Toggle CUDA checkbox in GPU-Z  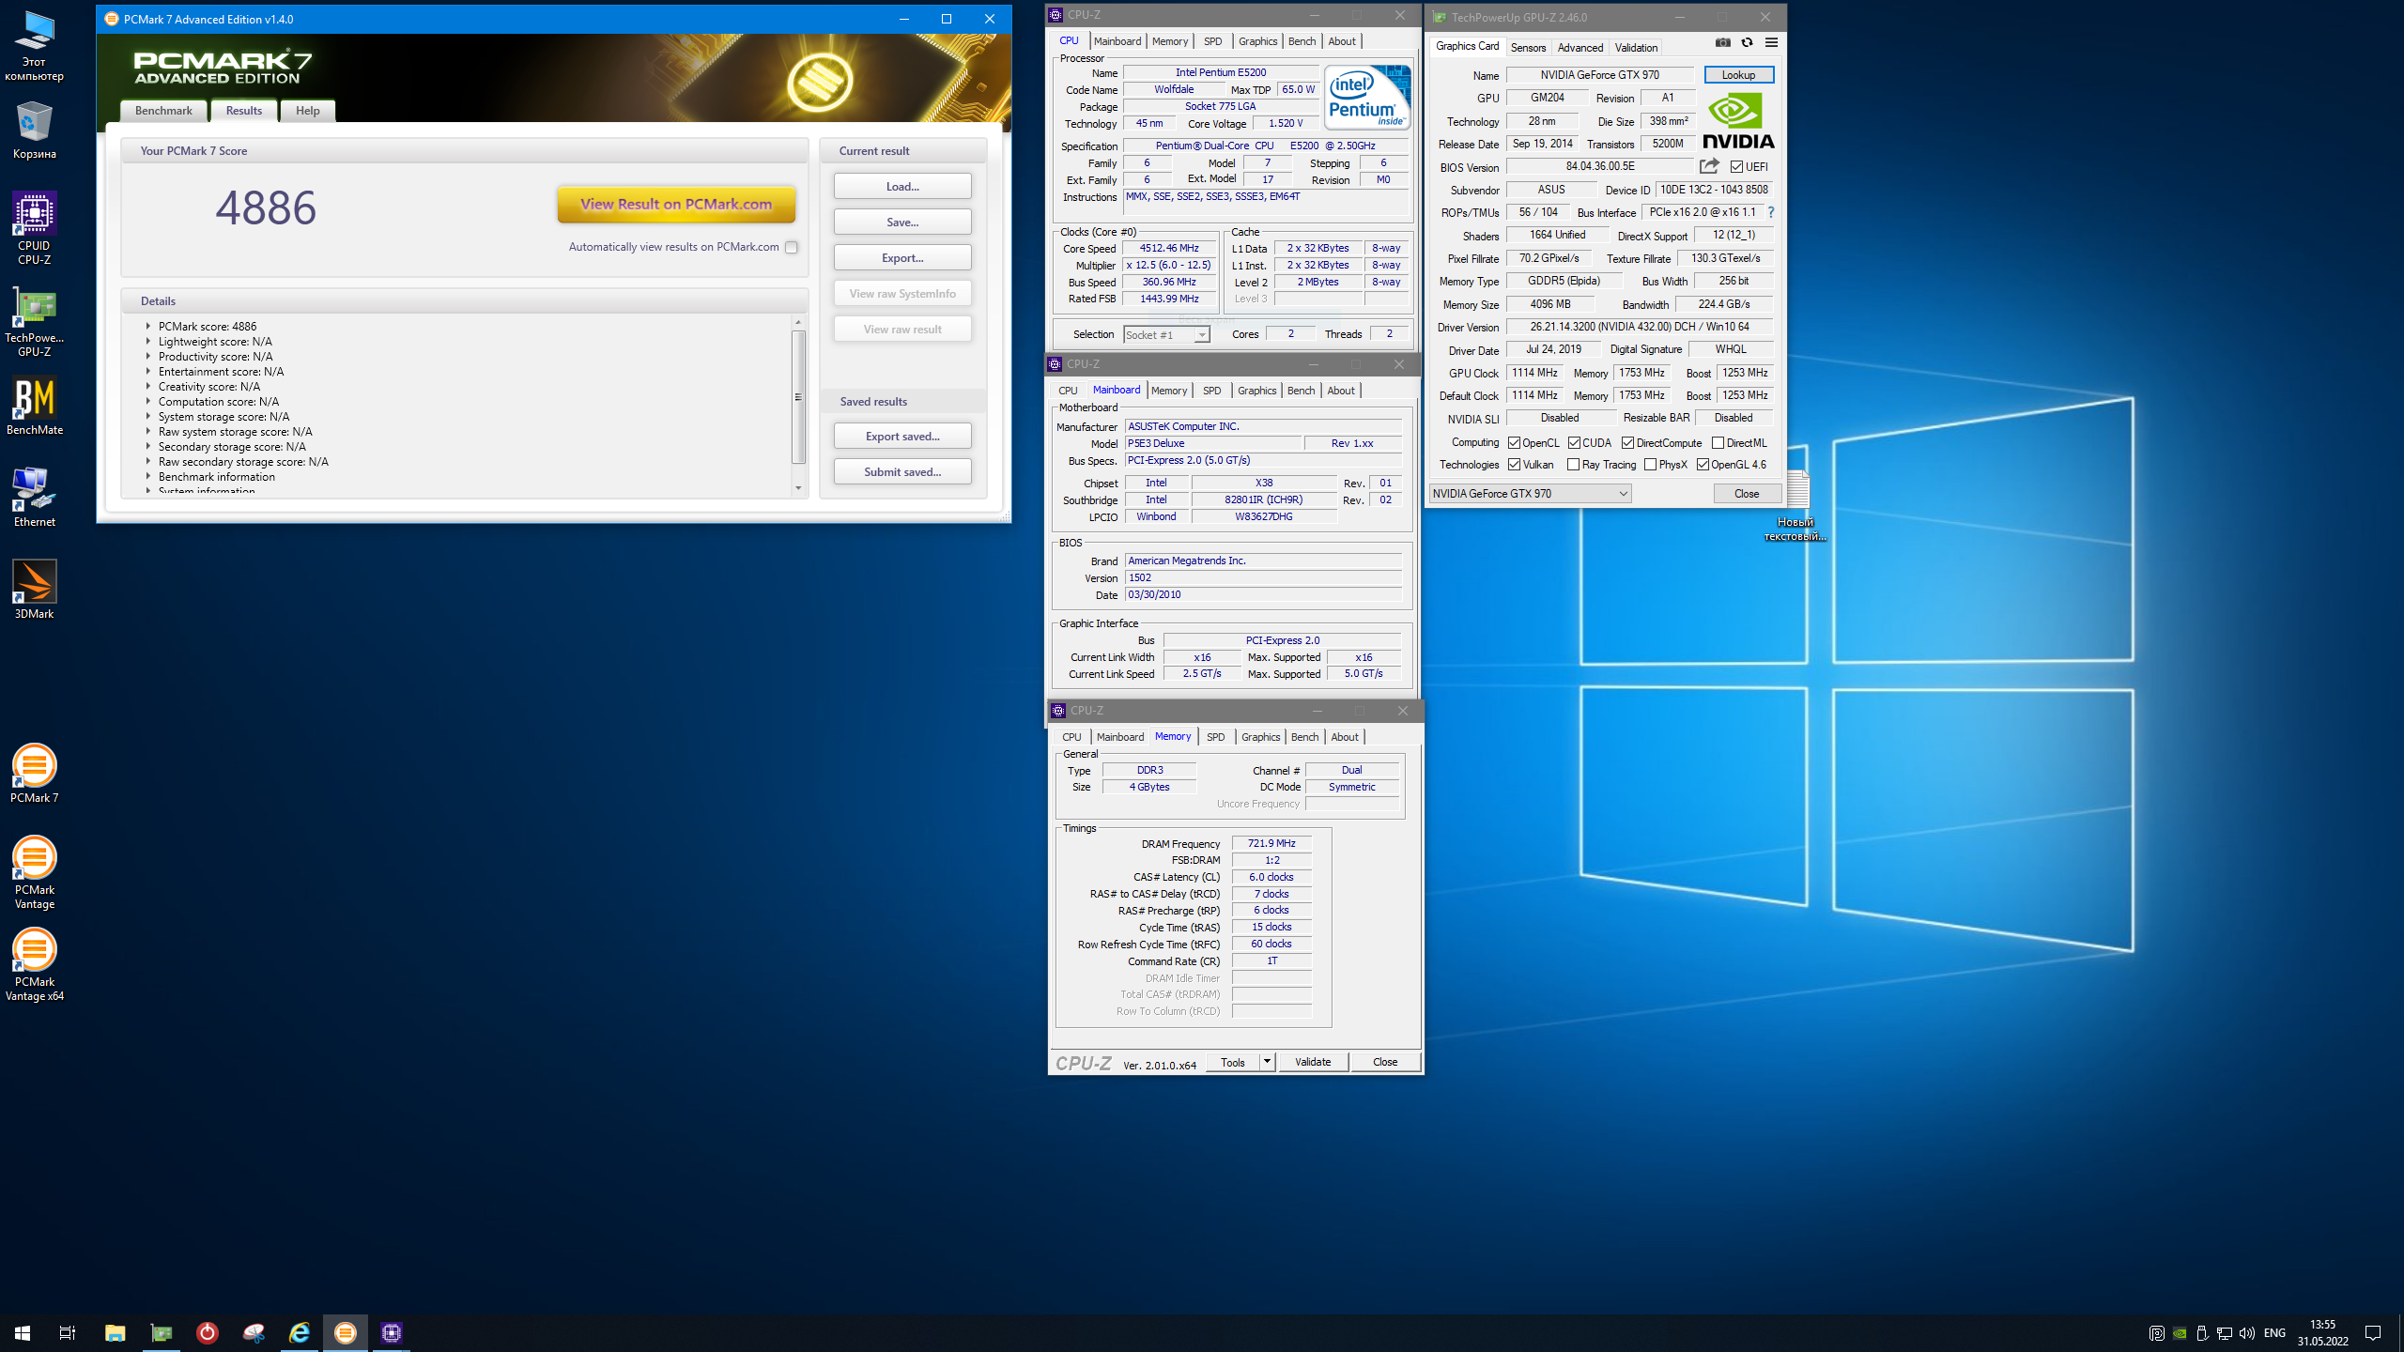point(1574,443)
